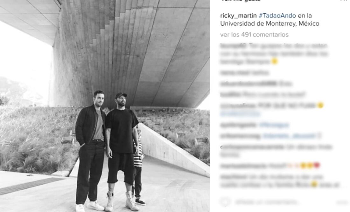Viewport: 350px width, 212px height.
Task: Click the post timestamp at top right
Action: [x=344, y=1]
